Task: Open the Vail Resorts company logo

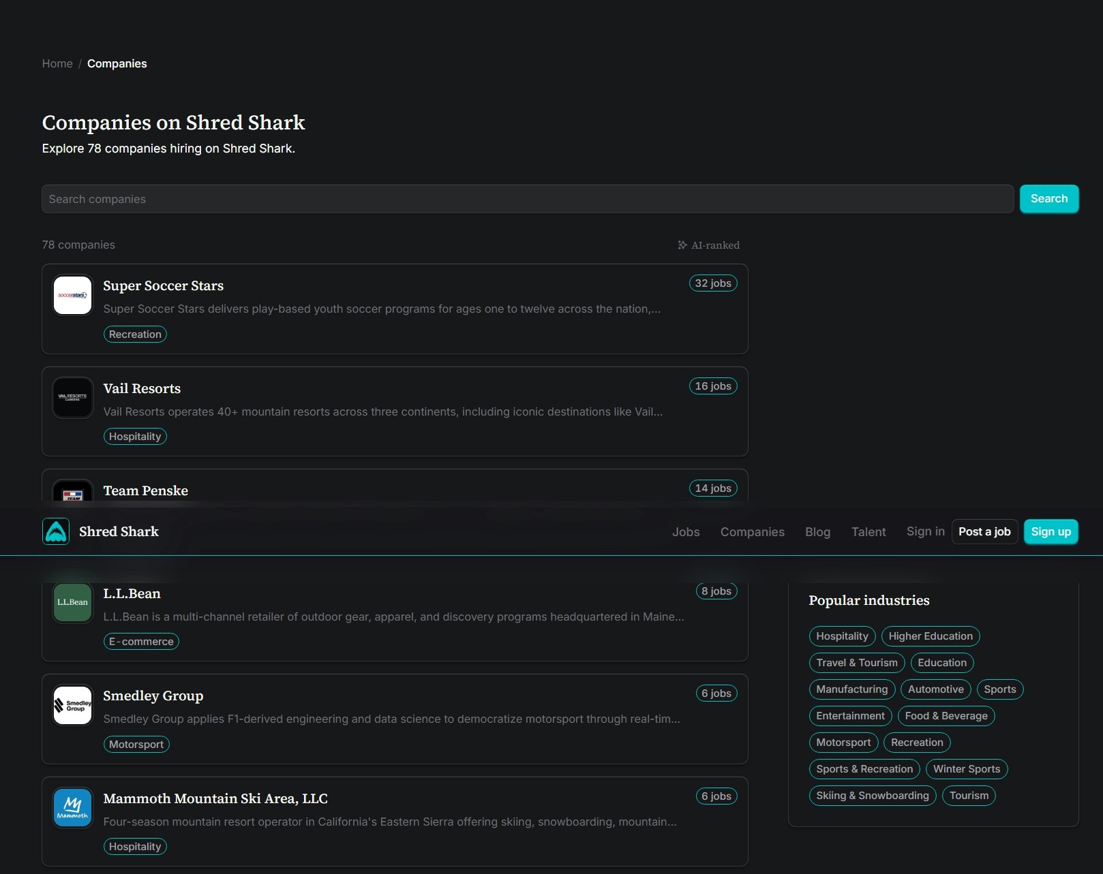Action: 73,398
